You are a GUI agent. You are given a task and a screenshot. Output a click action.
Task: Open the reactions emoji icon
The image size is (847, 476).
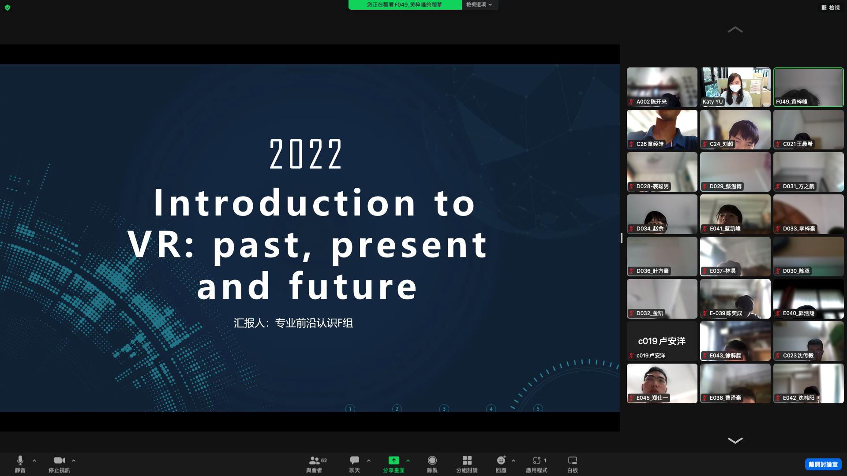[501, 461]
